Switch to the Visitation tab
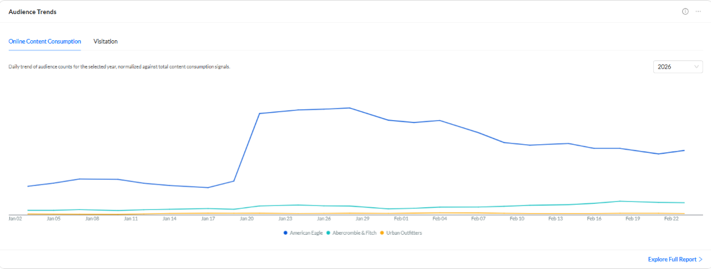711x269 pixels. [x=105, y=42]
